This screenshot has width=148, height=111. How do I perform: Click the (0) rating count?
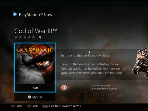pyautogui.click(x=39, y=37)
